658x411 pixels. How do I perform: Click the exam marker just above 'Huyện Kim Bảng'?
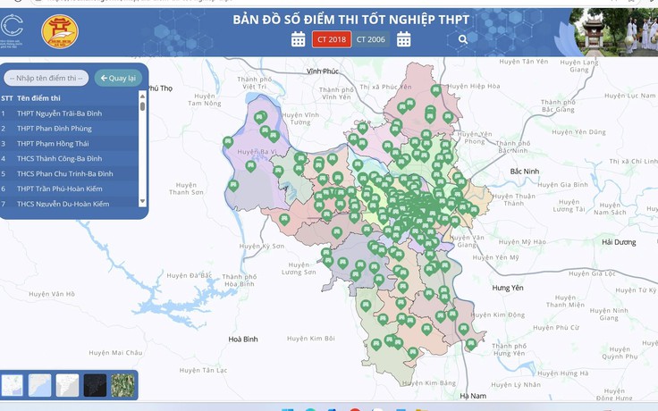413,353
